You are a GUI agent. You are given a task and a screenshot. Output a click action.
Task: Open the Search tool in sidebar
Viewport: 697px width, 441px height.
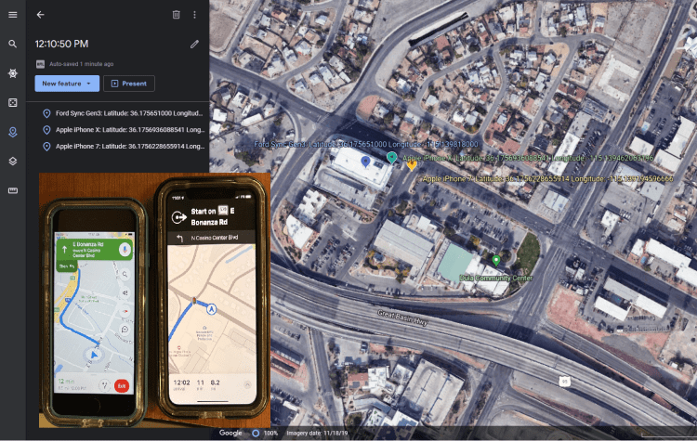(12, 44)
